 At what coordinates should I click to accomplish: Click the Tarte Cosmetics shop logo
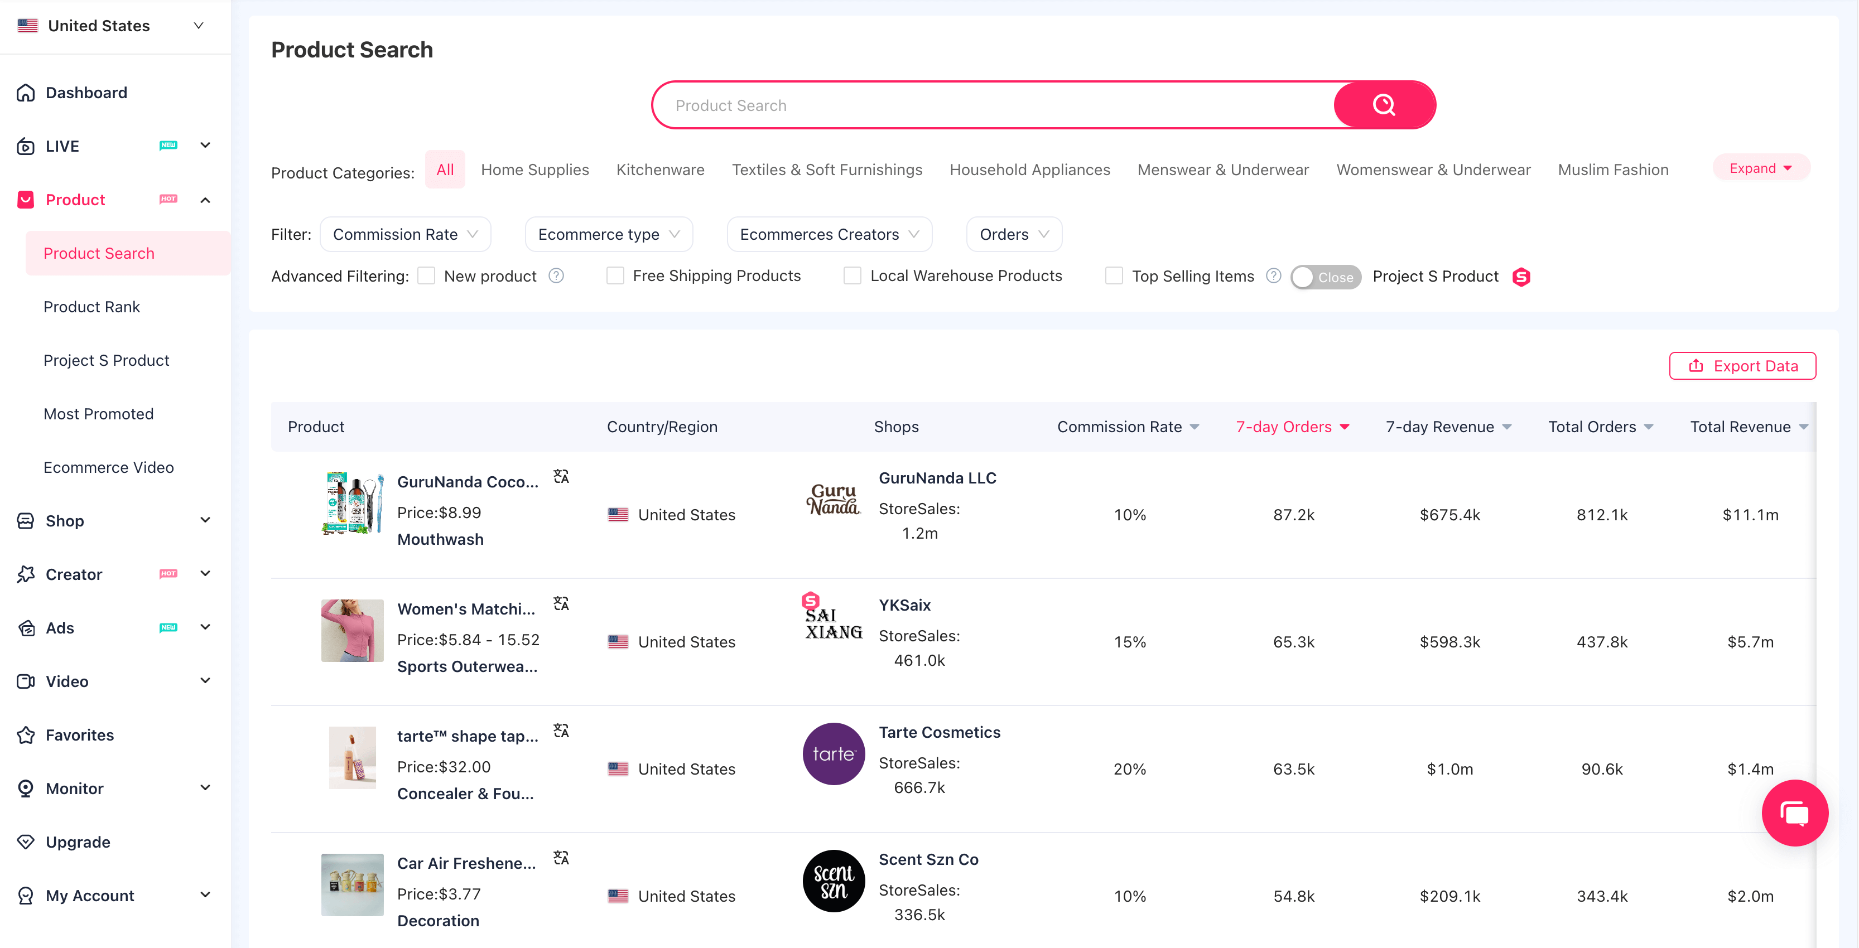(x=834, y=754)
